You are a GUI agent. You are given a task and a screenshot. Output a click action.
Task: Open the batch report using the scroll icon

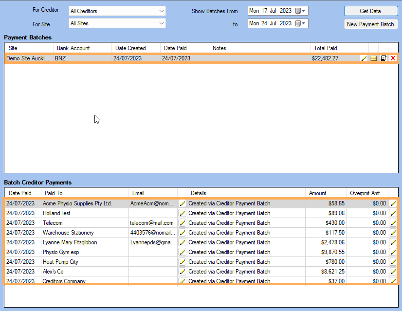pyautogui.click(x=383, y=58)
